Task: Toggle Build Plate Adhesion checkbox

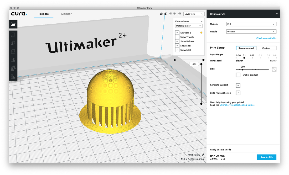Action: point(238,93)
